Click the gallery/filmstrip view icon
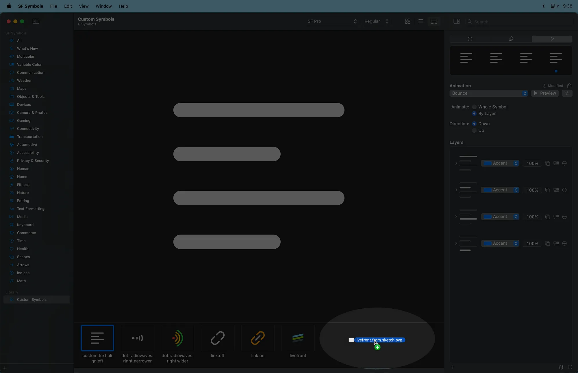This screenshot has height=373, width=578. click(434, 21)
